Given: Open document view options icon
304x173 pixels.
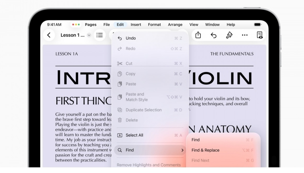Looking at the screenshot, I should pos(260,35).
